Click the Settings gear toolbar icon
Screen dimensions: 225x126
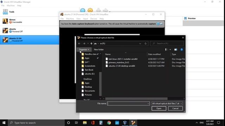tap(90, 10)
